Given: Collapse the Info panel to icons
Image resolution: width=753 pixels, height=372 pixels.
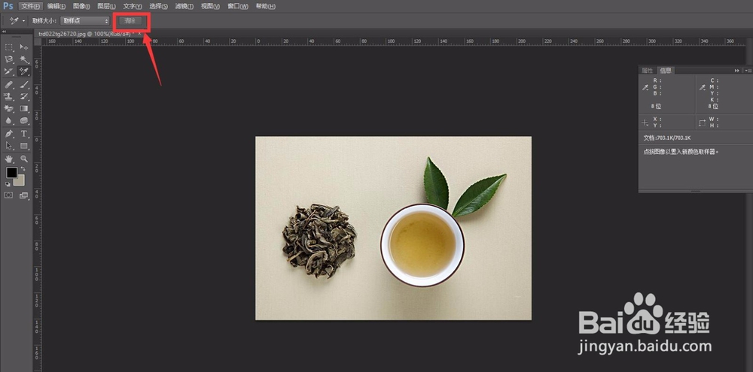Looking at the screenshot, I should click(x=737, y=71).
